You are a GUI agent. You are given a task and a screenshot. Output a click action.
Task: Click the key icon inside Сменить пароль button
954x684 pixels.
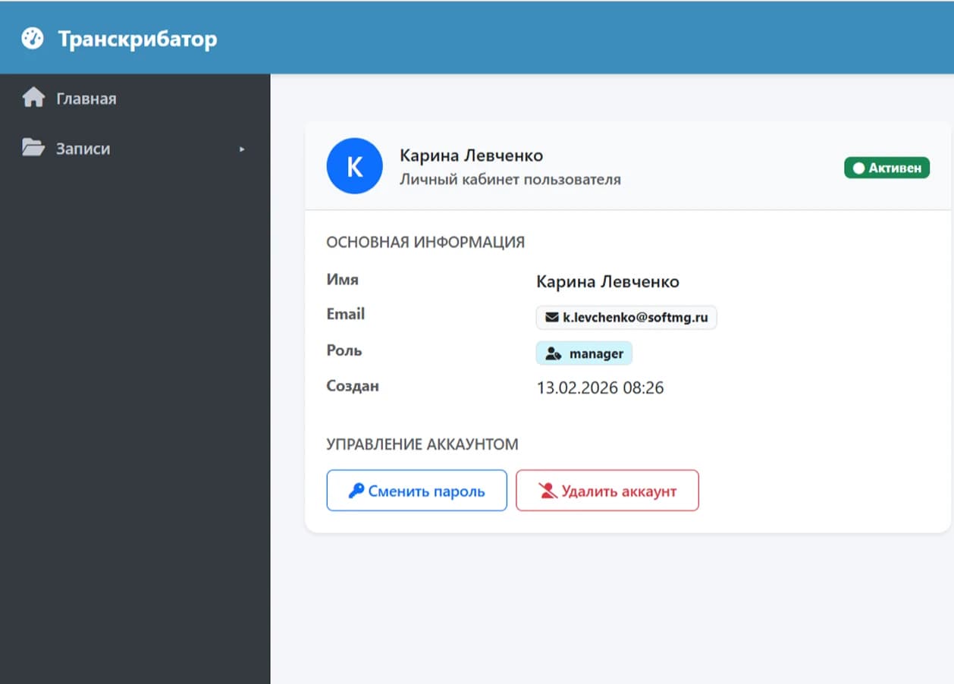357,490
